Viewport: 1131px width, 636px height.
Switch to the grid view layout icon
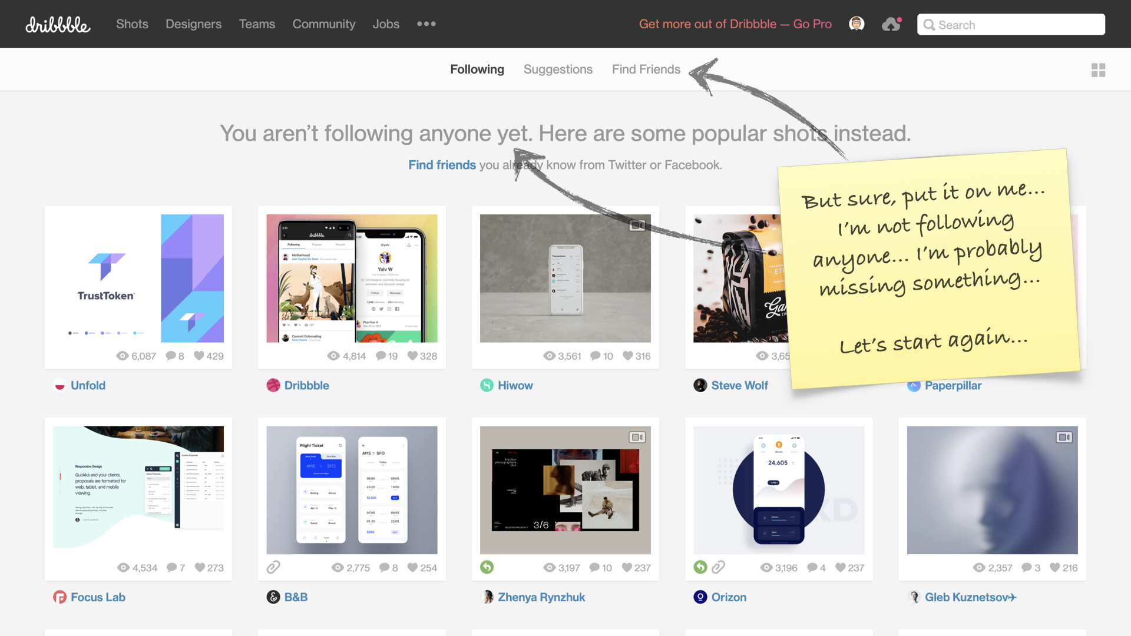[1098, 70]
